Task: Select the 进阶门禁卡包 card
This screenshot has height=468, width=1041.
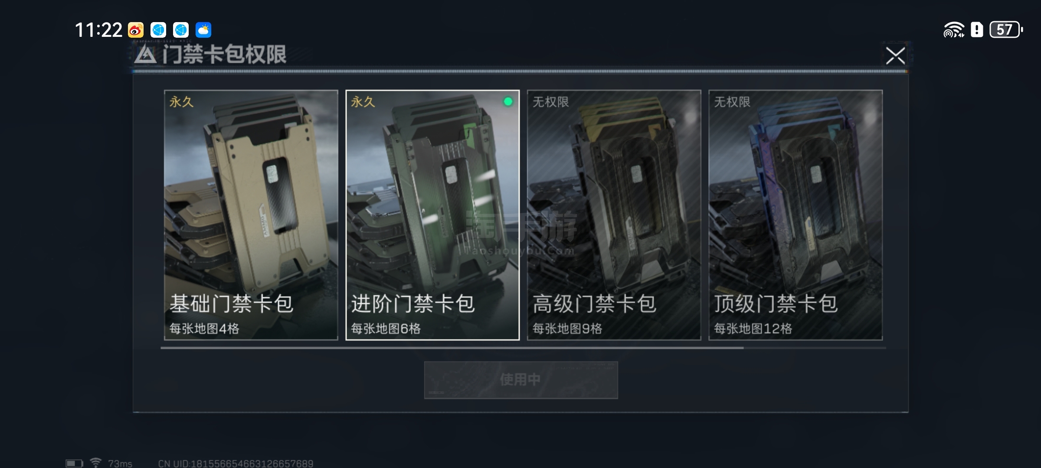Action: 432,215
